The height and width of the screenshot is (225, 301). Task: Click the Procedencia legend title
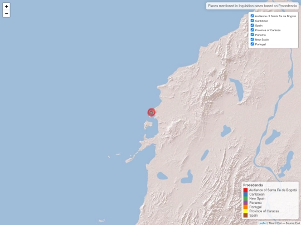pyautogui.click(x=253, y=185)
